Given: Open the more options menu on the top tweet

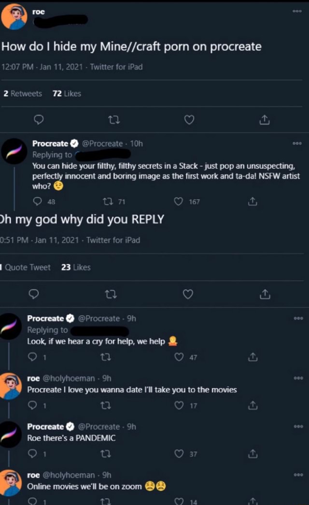Looking at the screenshot, I should pos(297,11).
